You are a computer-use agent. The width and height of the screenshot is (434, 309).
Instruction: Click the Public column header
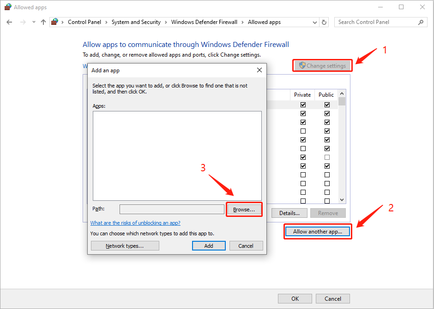point(326,95)
